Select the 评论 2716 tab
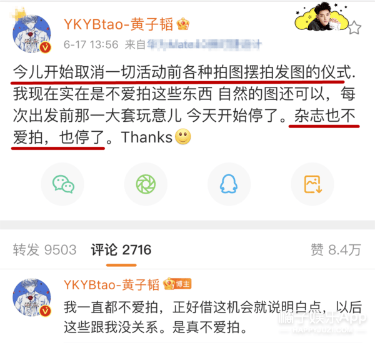This screenshot has width=375, height=343. tap(121, 250)
